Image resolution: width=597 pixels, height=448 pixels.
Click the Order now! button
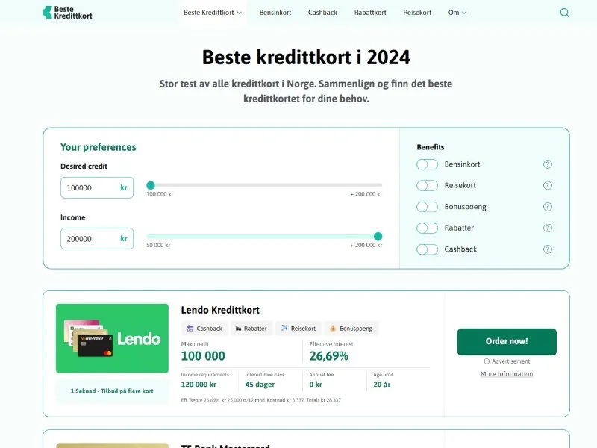pyautogui.click(x=507, y=342)
